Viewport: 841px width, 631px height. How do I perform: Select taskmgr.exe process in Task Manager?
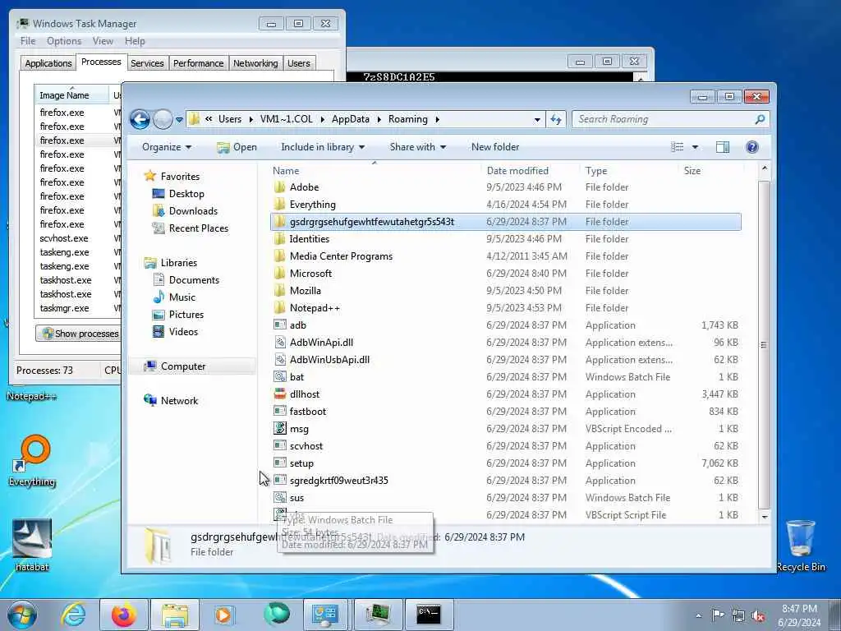pos(64,308)
